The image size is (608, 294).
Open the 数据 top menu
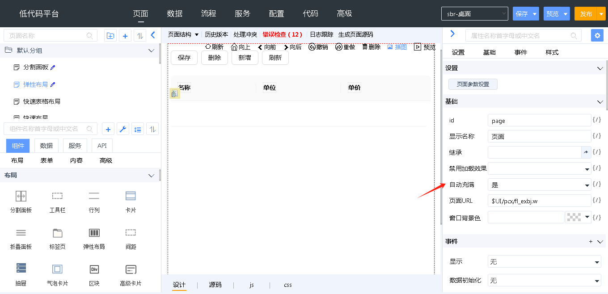(175, 13)
